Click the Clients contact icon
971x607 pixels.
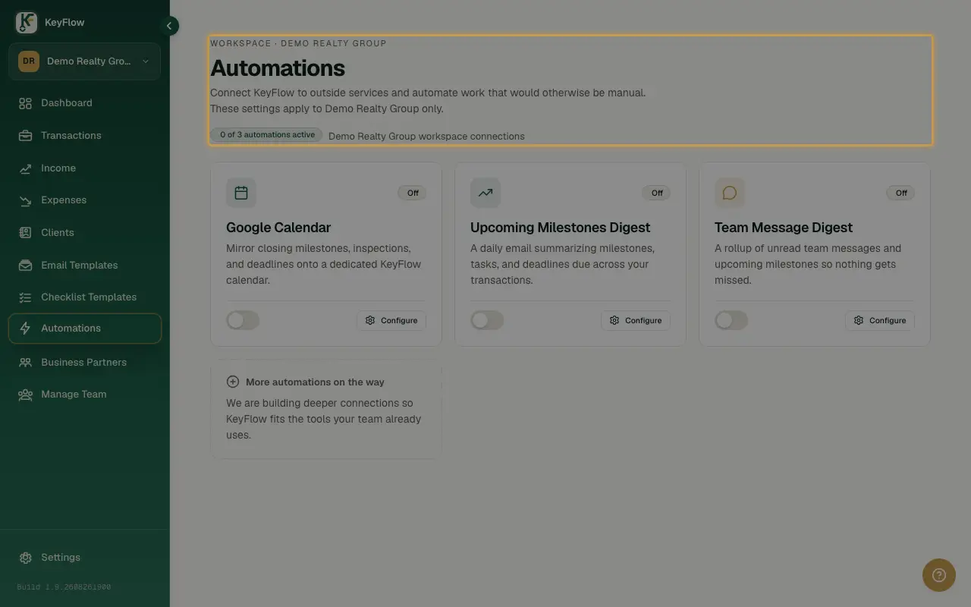point(26,233)
